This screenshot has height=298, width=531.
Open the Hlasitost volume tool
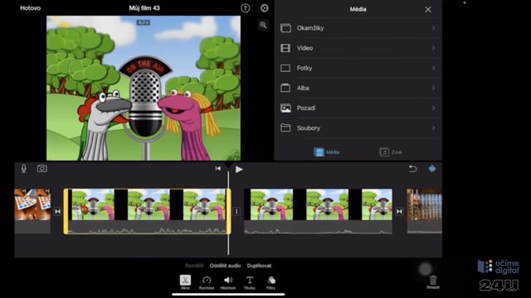(228, 282)
